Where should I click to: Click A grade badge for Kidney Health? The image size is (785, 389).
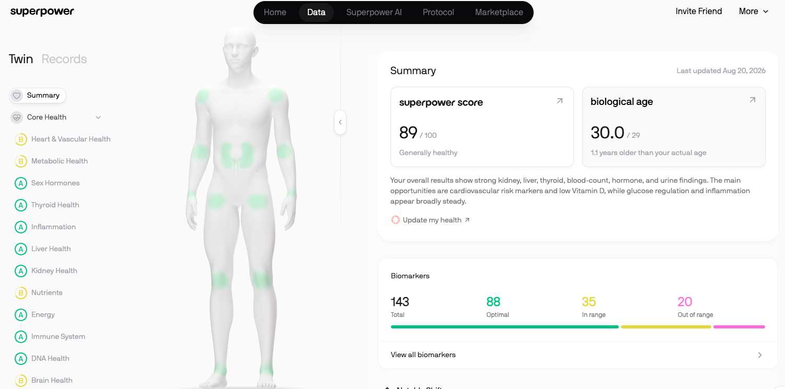(21, 271)
